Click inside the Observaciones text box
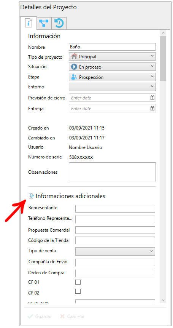The image size is (173, 328). (x=112, y=172)
